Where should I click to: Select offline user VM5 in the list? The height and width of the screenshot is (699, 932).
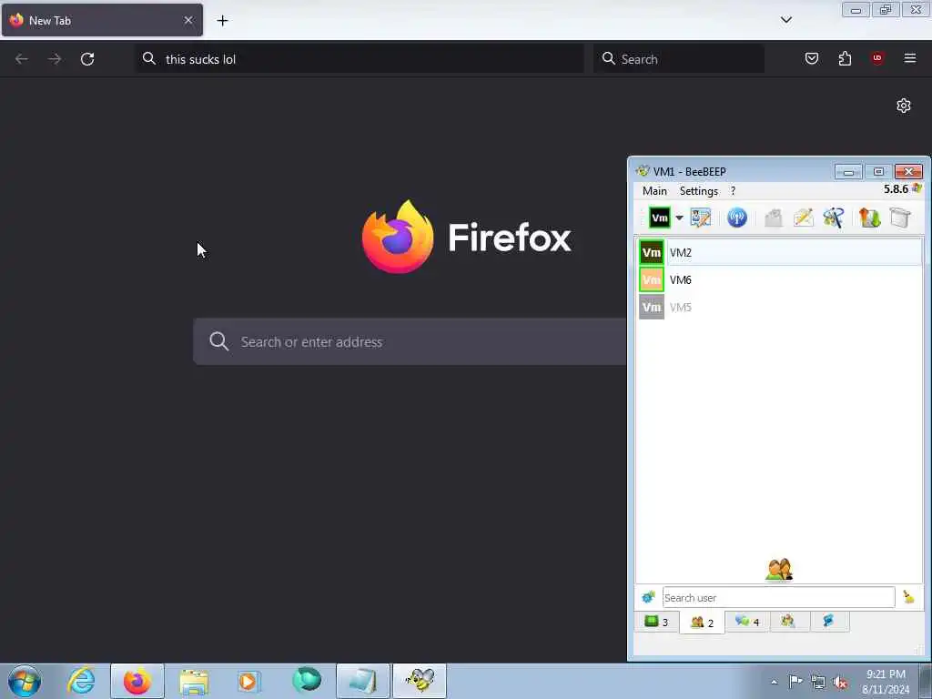(780, 308)
